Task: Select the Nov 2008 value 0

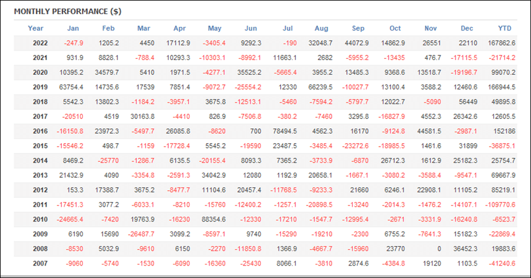Action: tap(439, 249)
